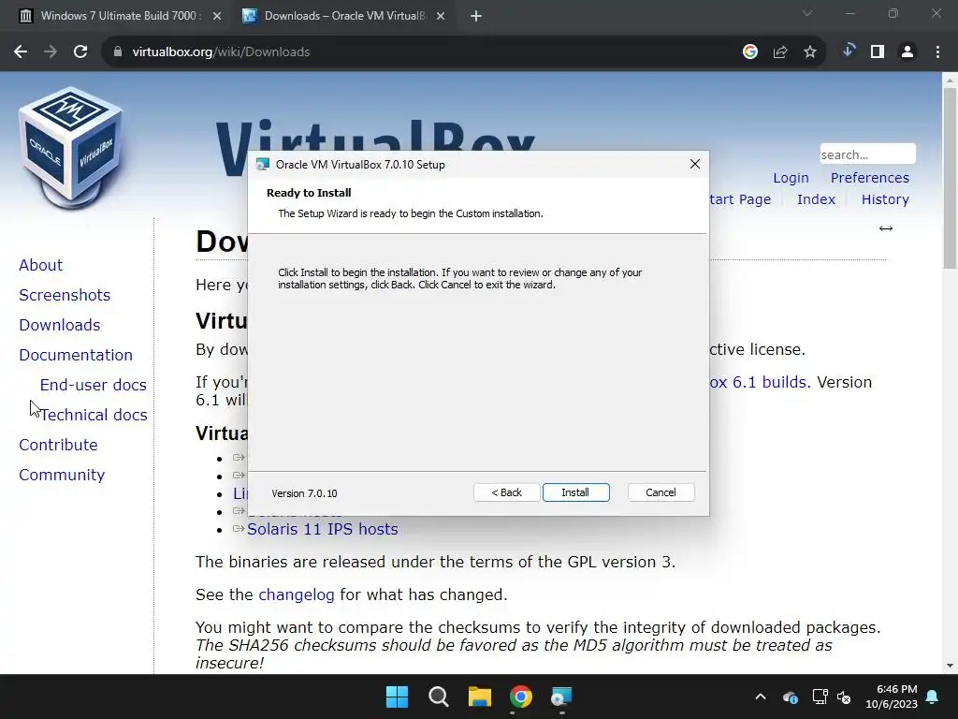Close the Downloads VirtualBox tab

(441, 16)
